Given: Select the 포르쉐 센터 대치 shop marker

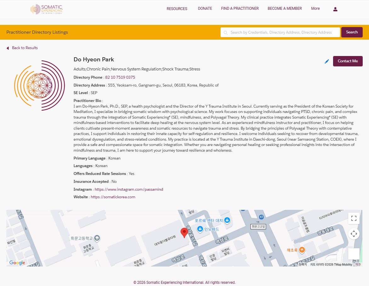Looking at the screenshot, I should click(x=227, y=220).
